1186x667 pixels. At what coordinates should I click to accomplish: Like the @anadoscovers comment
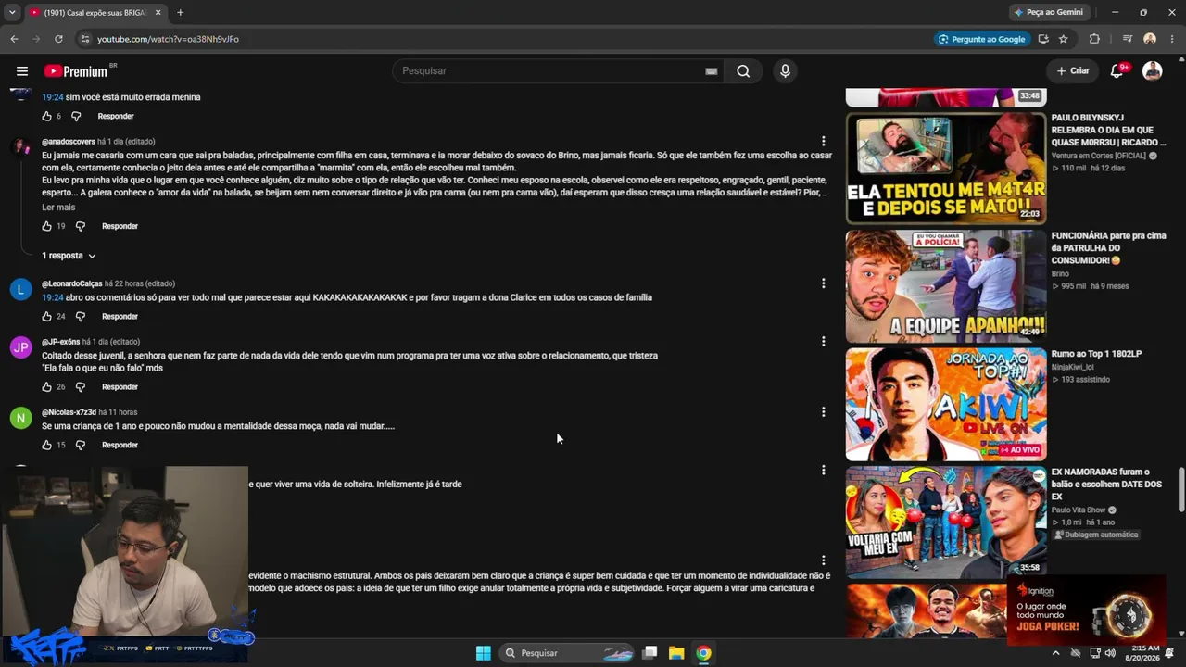pos(47,226)
